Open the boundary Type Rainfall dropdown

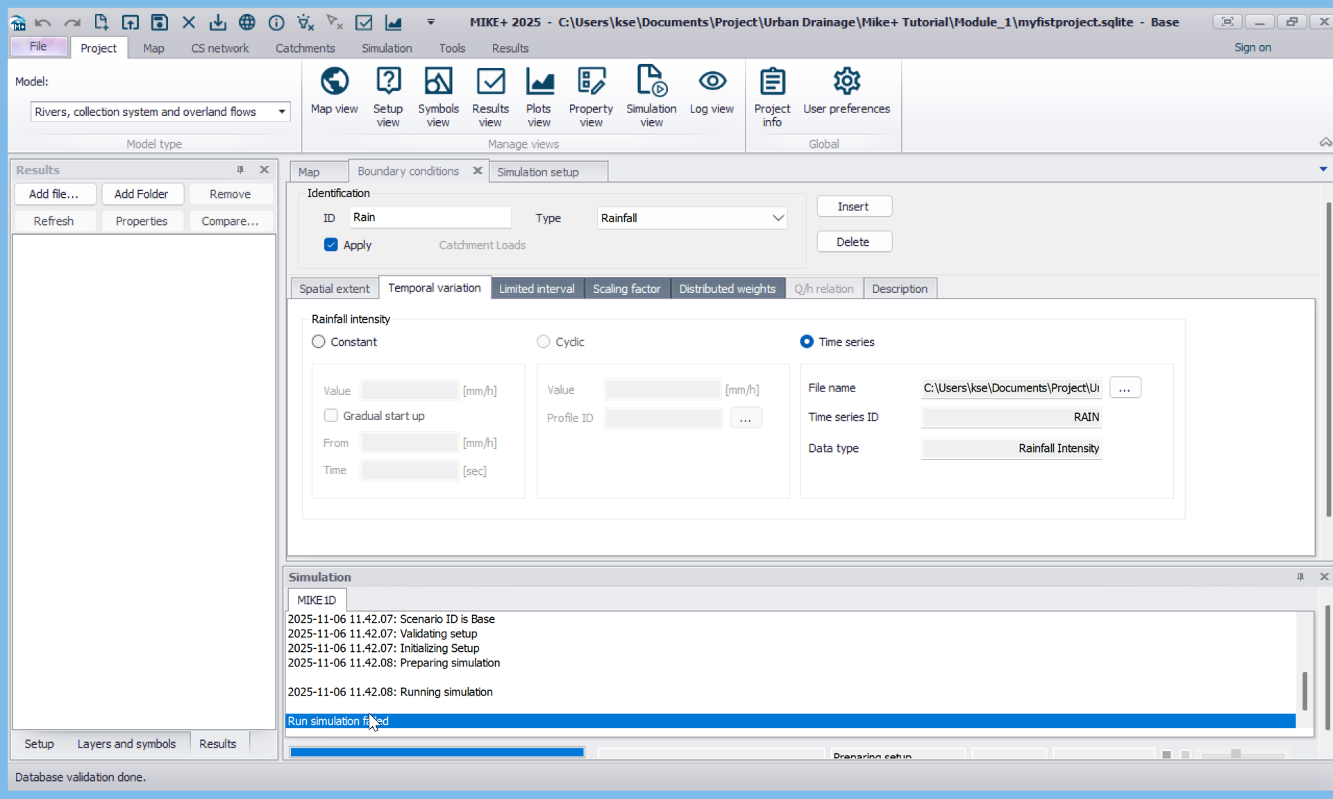click(x=778, y=218)
